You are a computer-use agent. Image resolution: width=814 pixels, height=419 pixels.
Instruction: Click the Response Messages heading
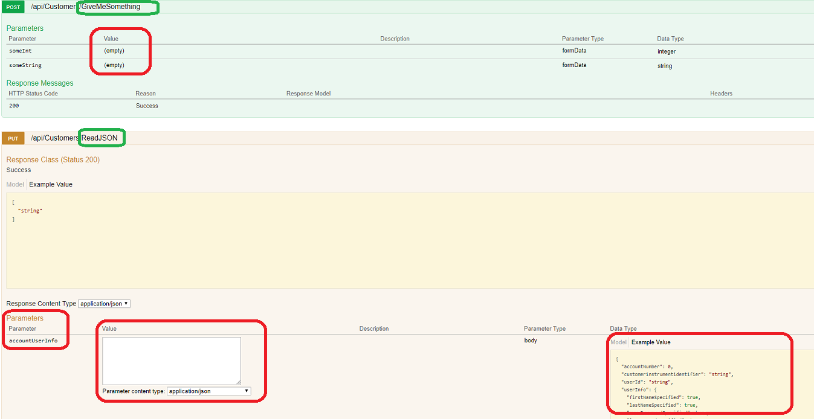point(39,83)
